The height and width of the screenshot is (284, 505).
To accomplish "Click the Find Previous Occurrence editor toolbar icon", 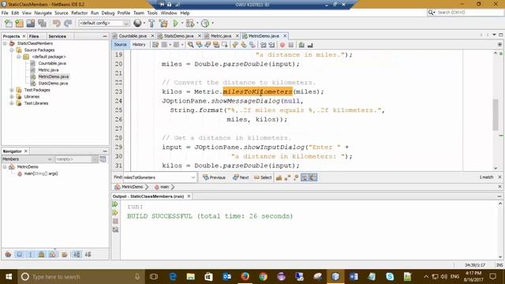I will coord(200,45).
